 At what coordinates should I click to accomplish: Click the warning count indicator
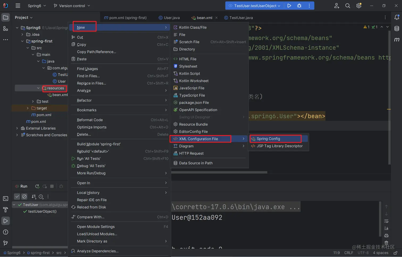366,27
